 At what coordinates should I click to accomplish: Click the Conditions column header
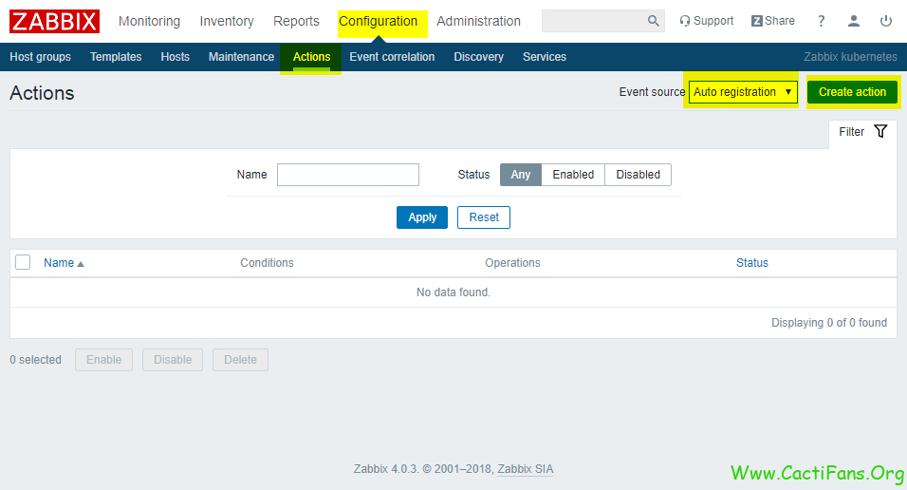(x=267, y=263)
